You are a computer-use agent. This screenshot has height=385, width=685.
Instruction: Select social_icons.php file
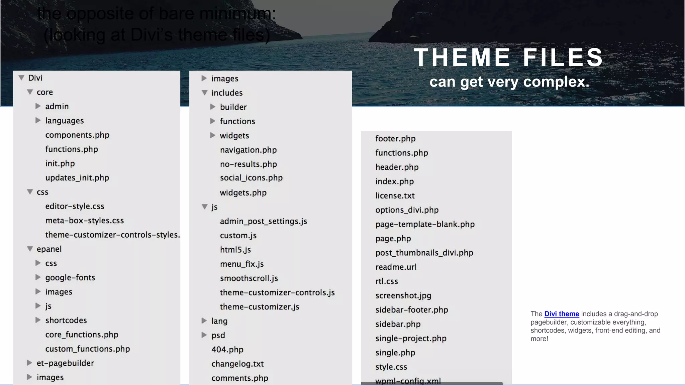251,178
